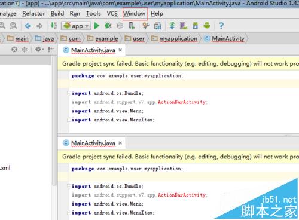This screenshot has height=220, width=299.
Task: Click the package statement in upper editor
Action: (x=127, y=75)
